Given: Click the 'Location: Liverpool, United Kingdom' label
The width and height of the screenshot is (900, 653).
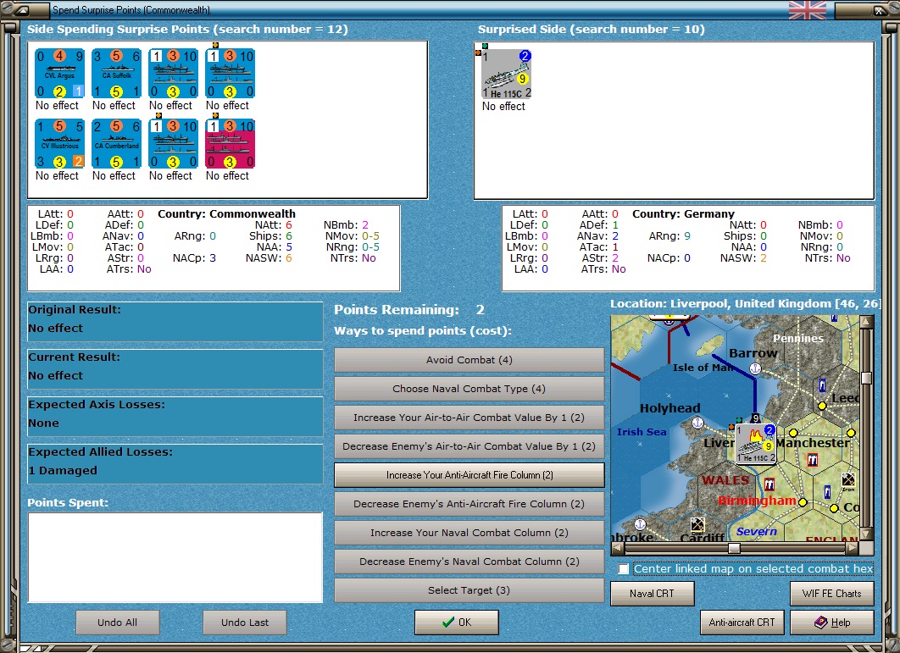Looking at the screenshot, I should click(745, 303).
